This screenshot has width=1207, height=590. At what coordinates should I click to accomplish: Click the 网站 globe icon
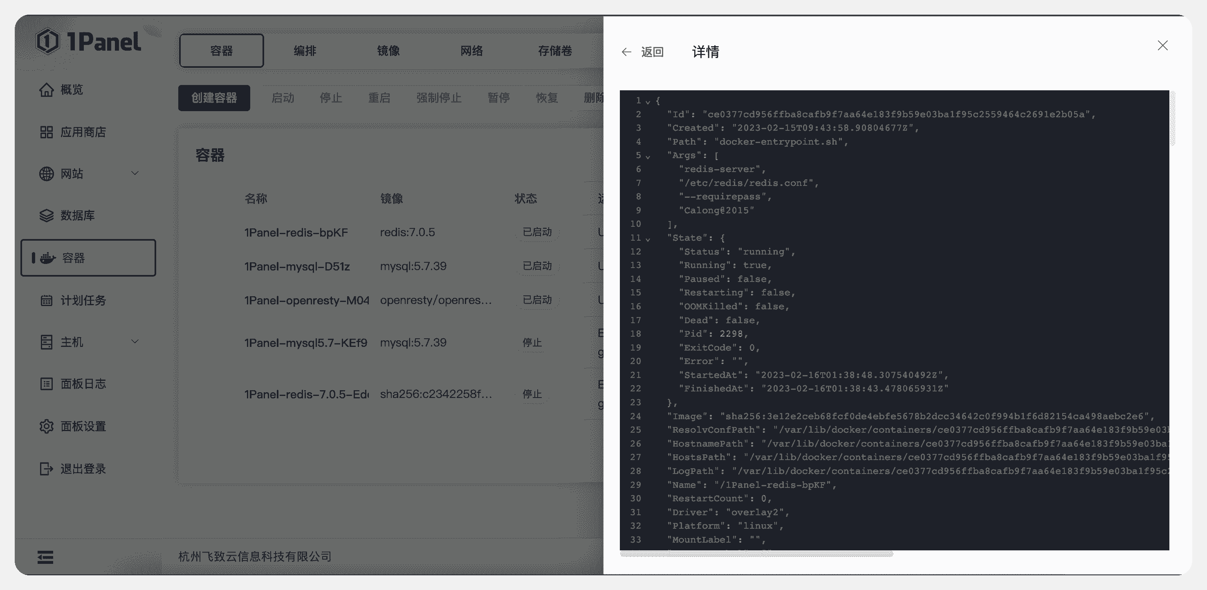pos(46,174)
